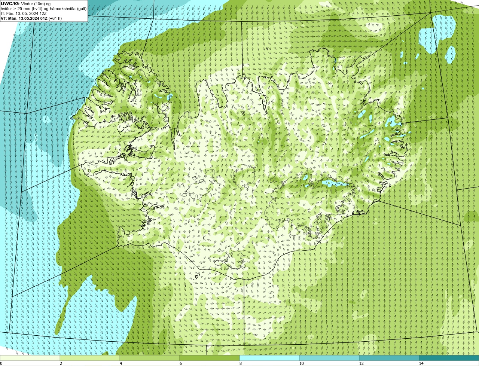The image size is (479, 366).
Task: Click the light blue 10–12 legend swatch
Action: pos(329,358)
